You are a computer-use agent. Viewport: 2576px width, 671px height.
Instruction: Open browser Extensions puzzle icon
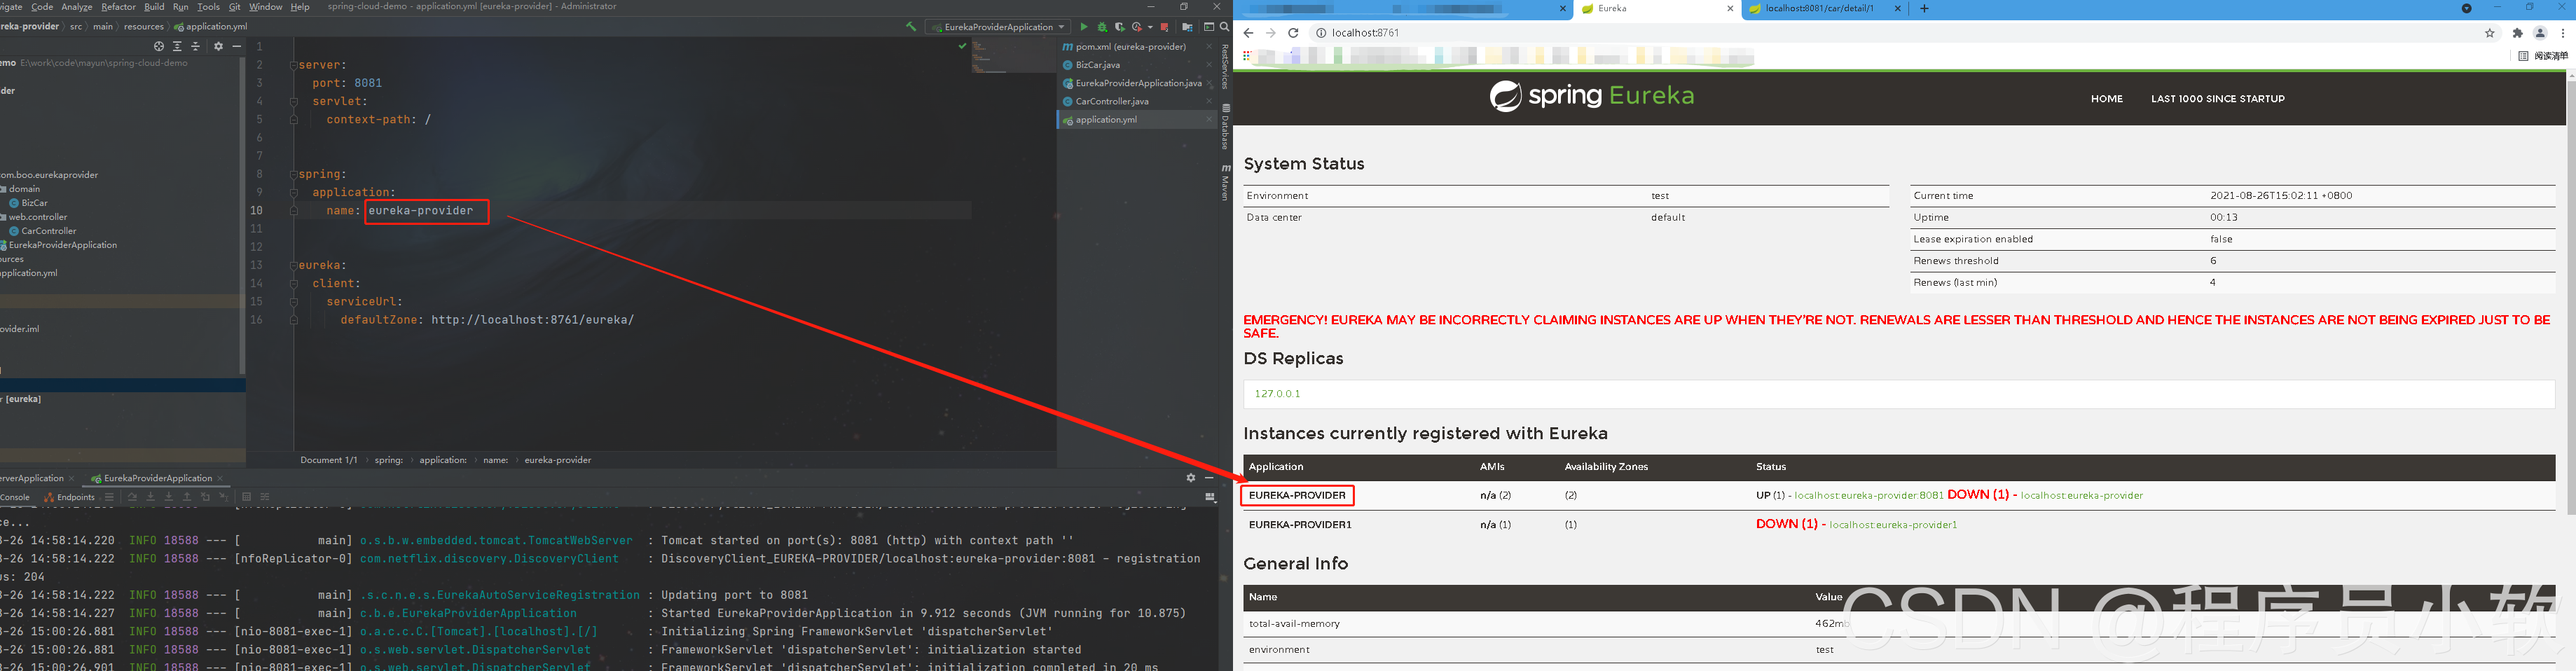coord(2518,33)
